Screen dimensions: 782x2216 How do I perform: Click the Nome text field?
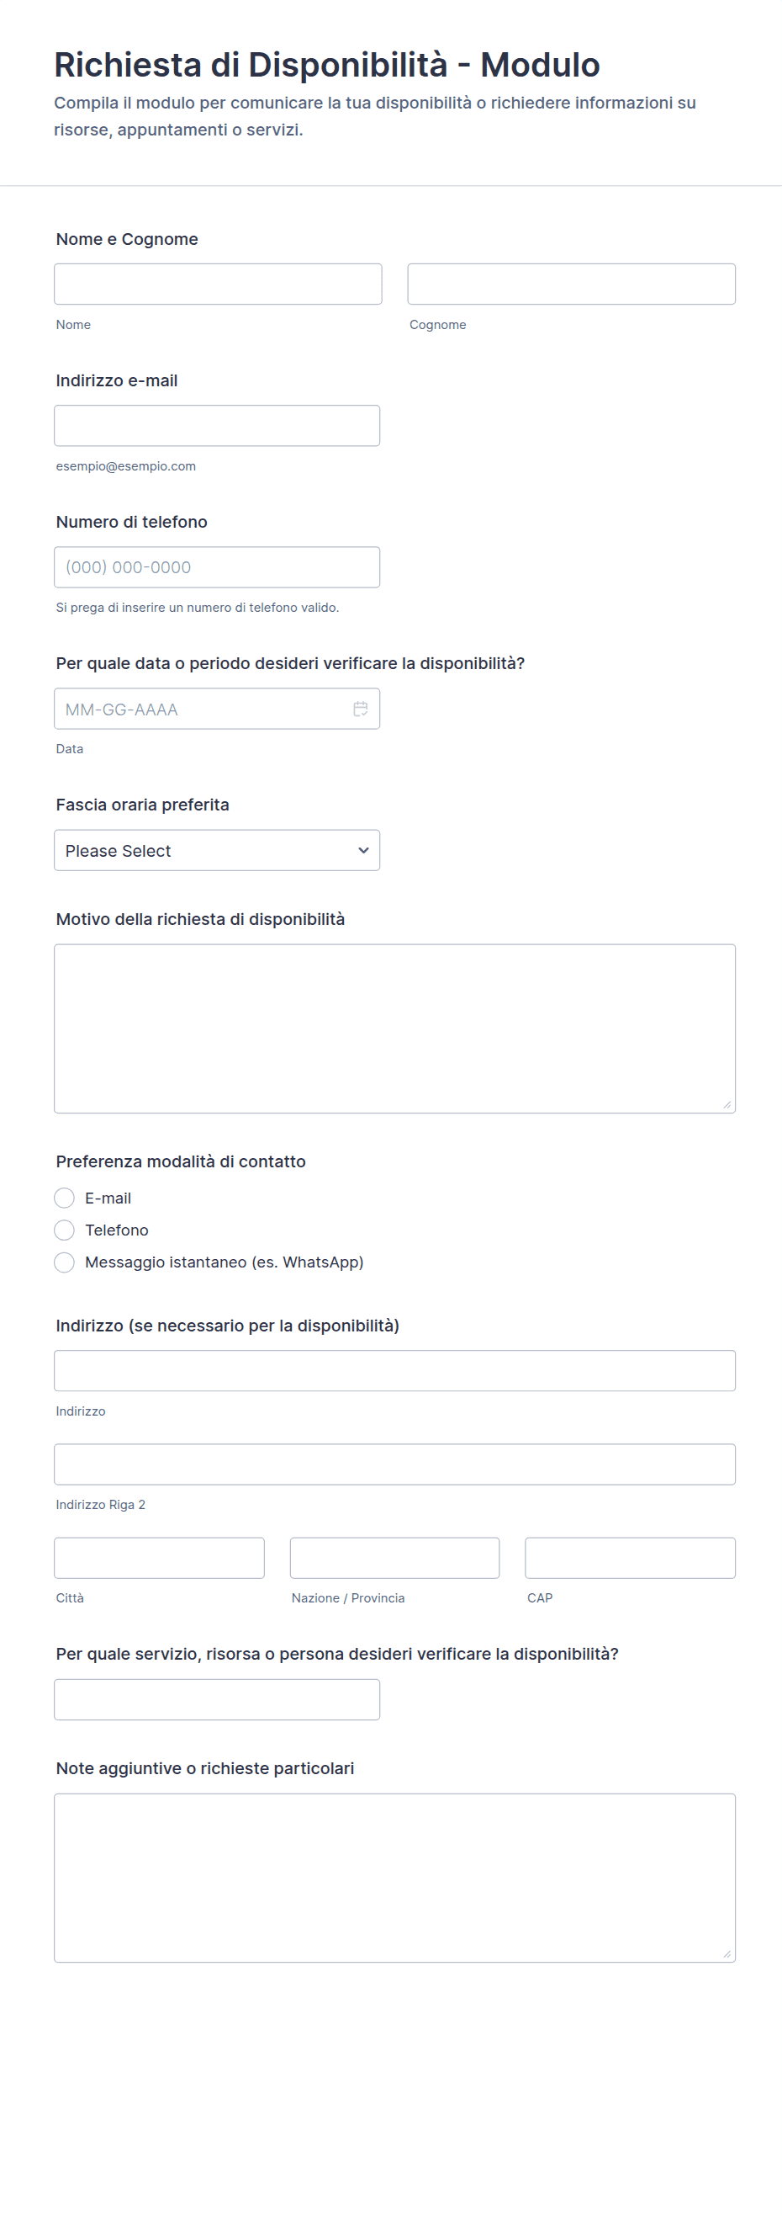click(218, 284)
